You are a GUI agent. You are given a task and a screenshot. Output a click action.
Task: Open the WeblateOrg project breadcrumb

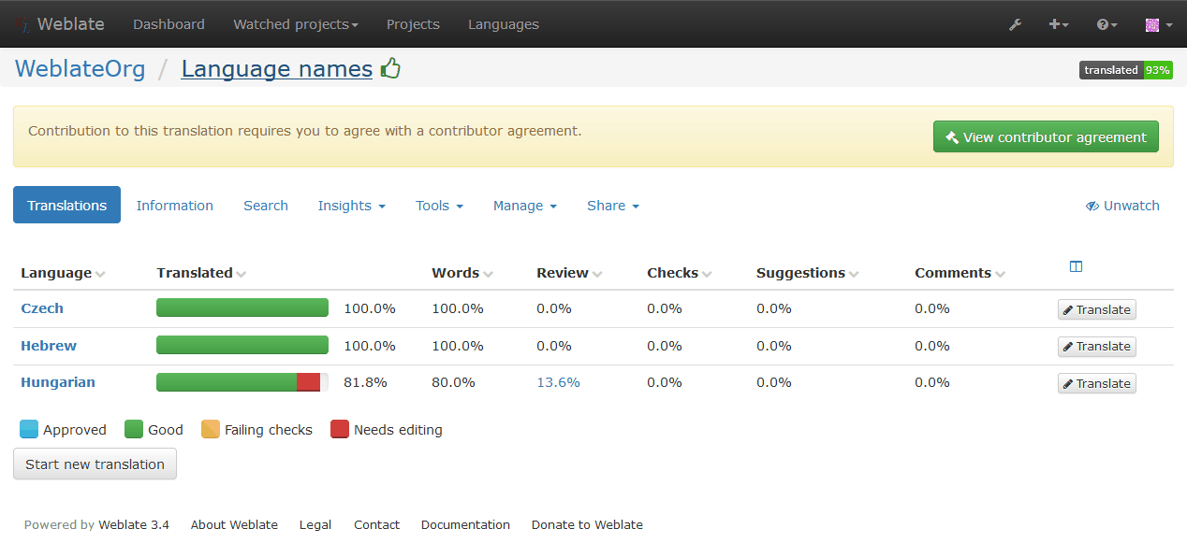pos(81,69)
